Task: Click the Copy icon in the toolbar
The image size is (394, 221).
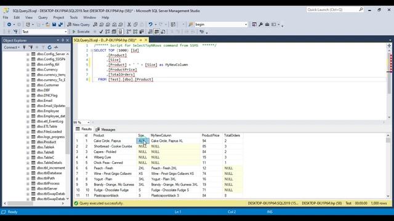Action: pyautogui.click(x=135, y=25)
